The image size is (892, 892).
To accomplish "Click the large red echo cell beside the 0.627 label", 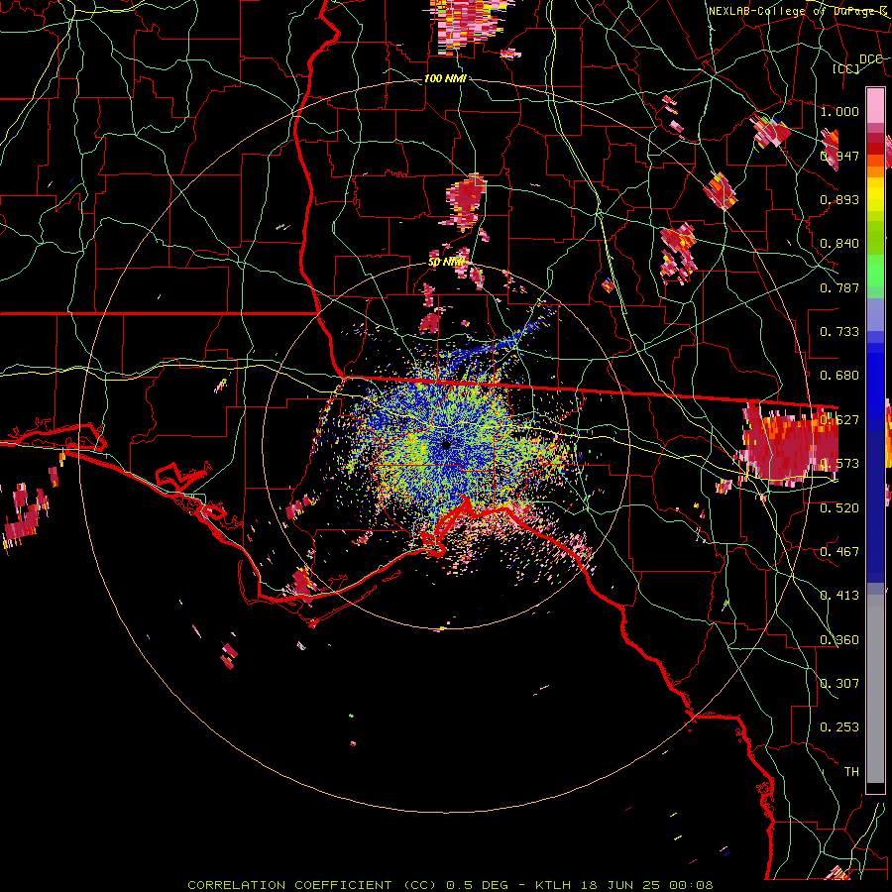I will click(x=790, y=444).
